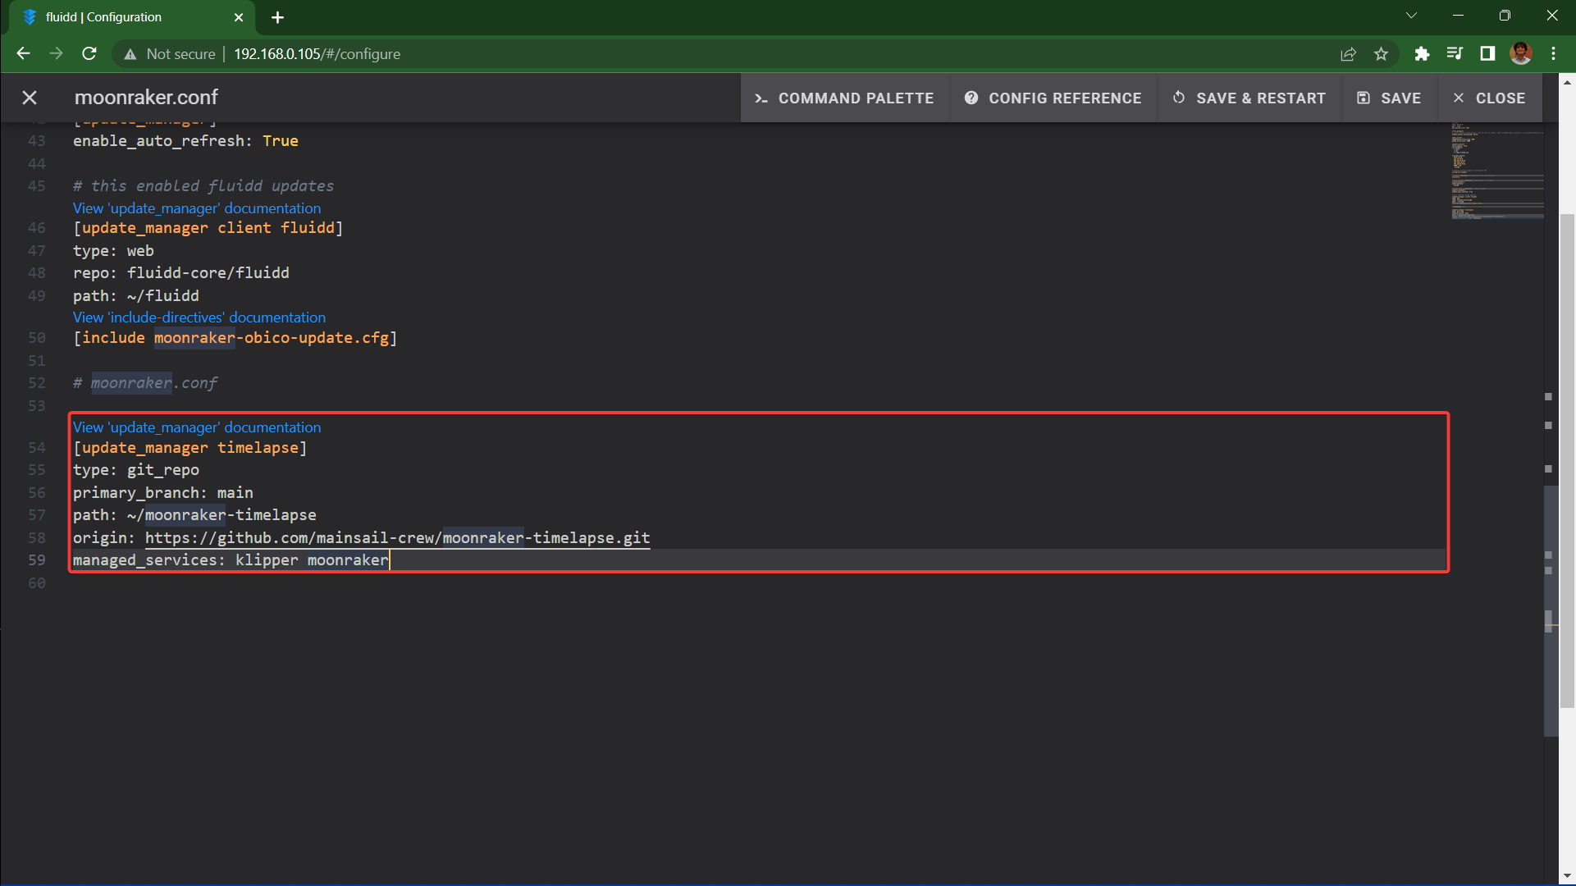Click on 'path: ~/moonraker-timelapse' line
This screenshot has width=1576, height=886.
coord(194,515)
